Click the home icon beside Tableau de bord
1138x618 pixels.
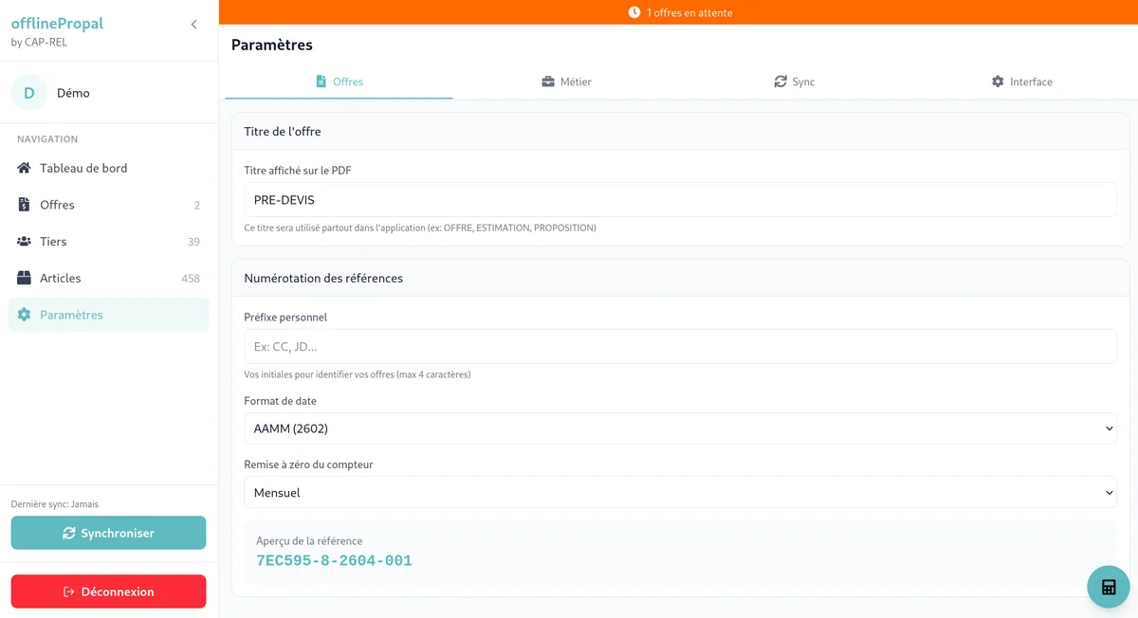tap(24, 168)
